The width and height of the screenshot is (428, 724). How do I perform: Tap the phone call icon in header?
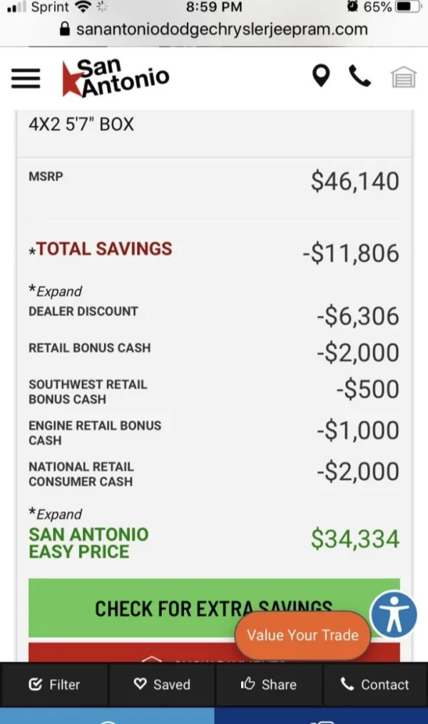point(360,76)
